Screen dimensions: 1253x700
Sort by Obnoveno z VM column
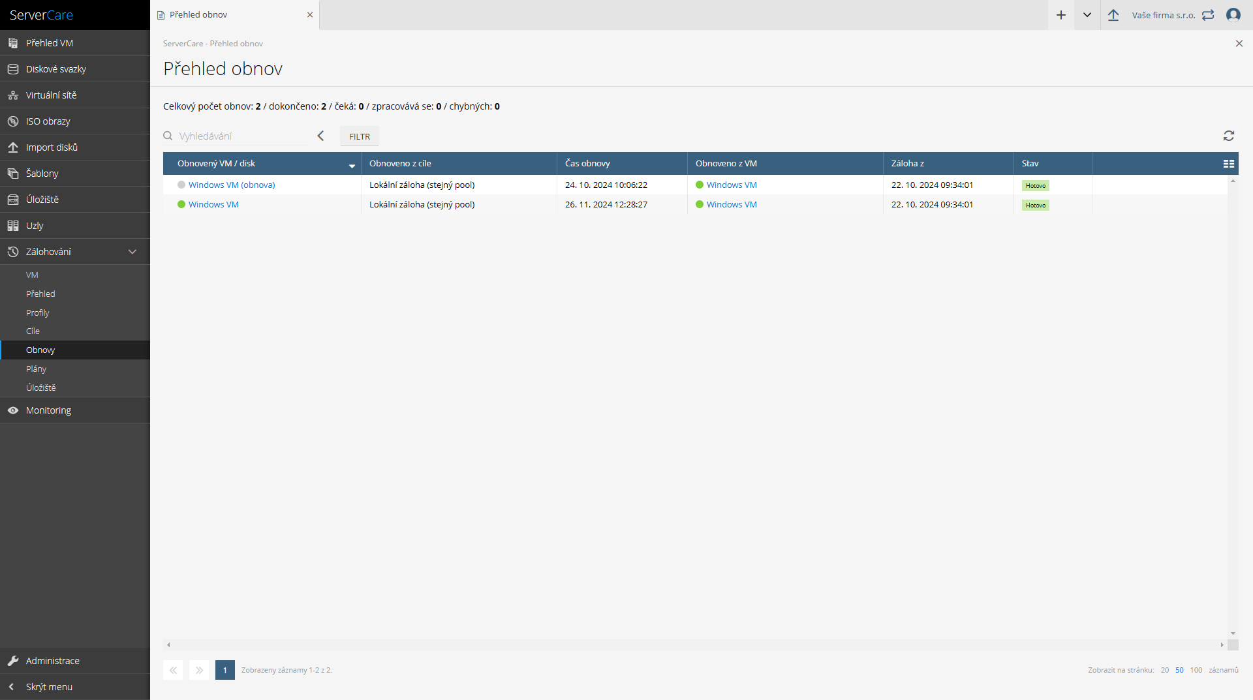pyautogui.click(x=785, y=164)
